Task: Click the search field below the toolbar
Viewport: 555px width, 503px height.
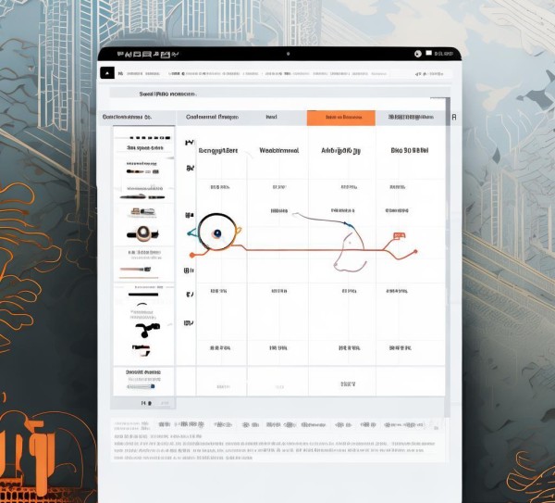Action: click(x=166, y=94)
